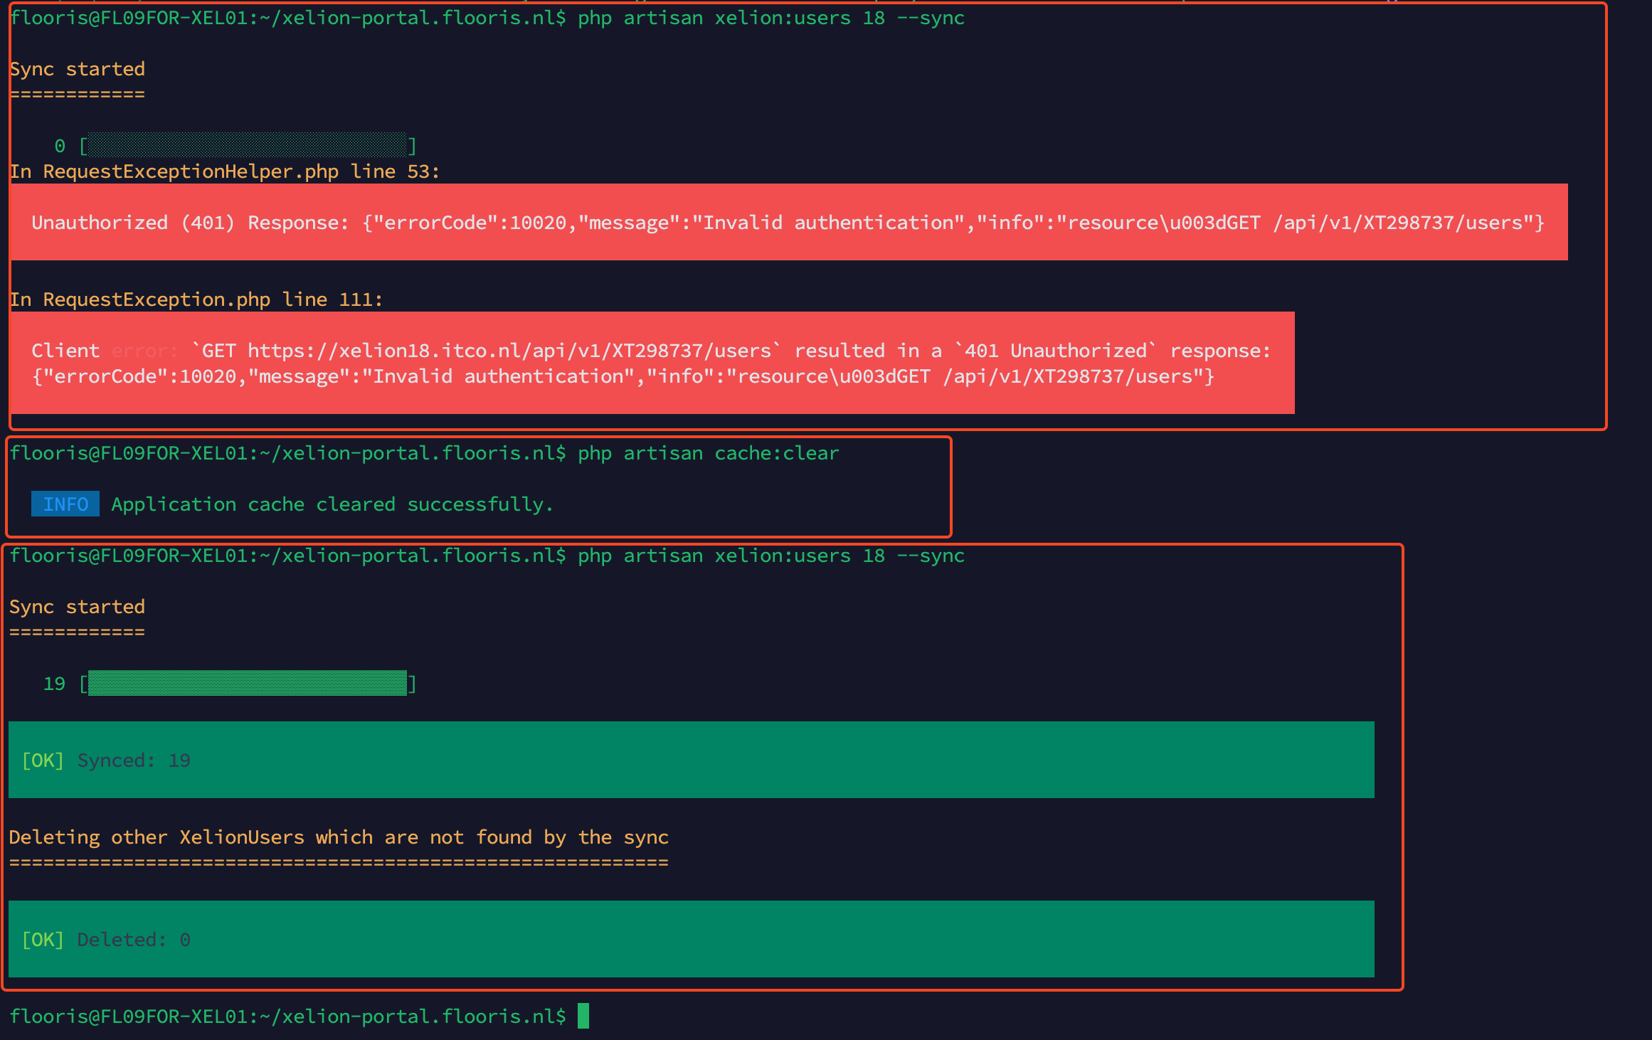Click the full progress bar labeled 19

tap(248, 683)
